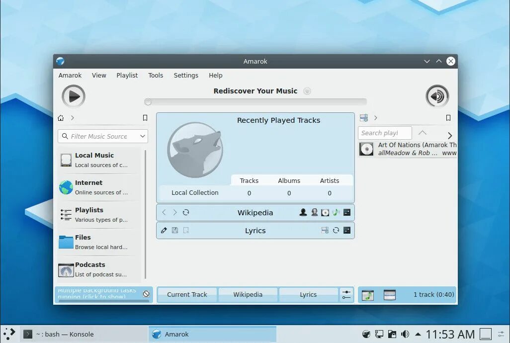Image resolution: width=510 pixels, height=343 pixels.
Task: Expand the media sources breadcrumb chevron
Action: pos(73,118)
